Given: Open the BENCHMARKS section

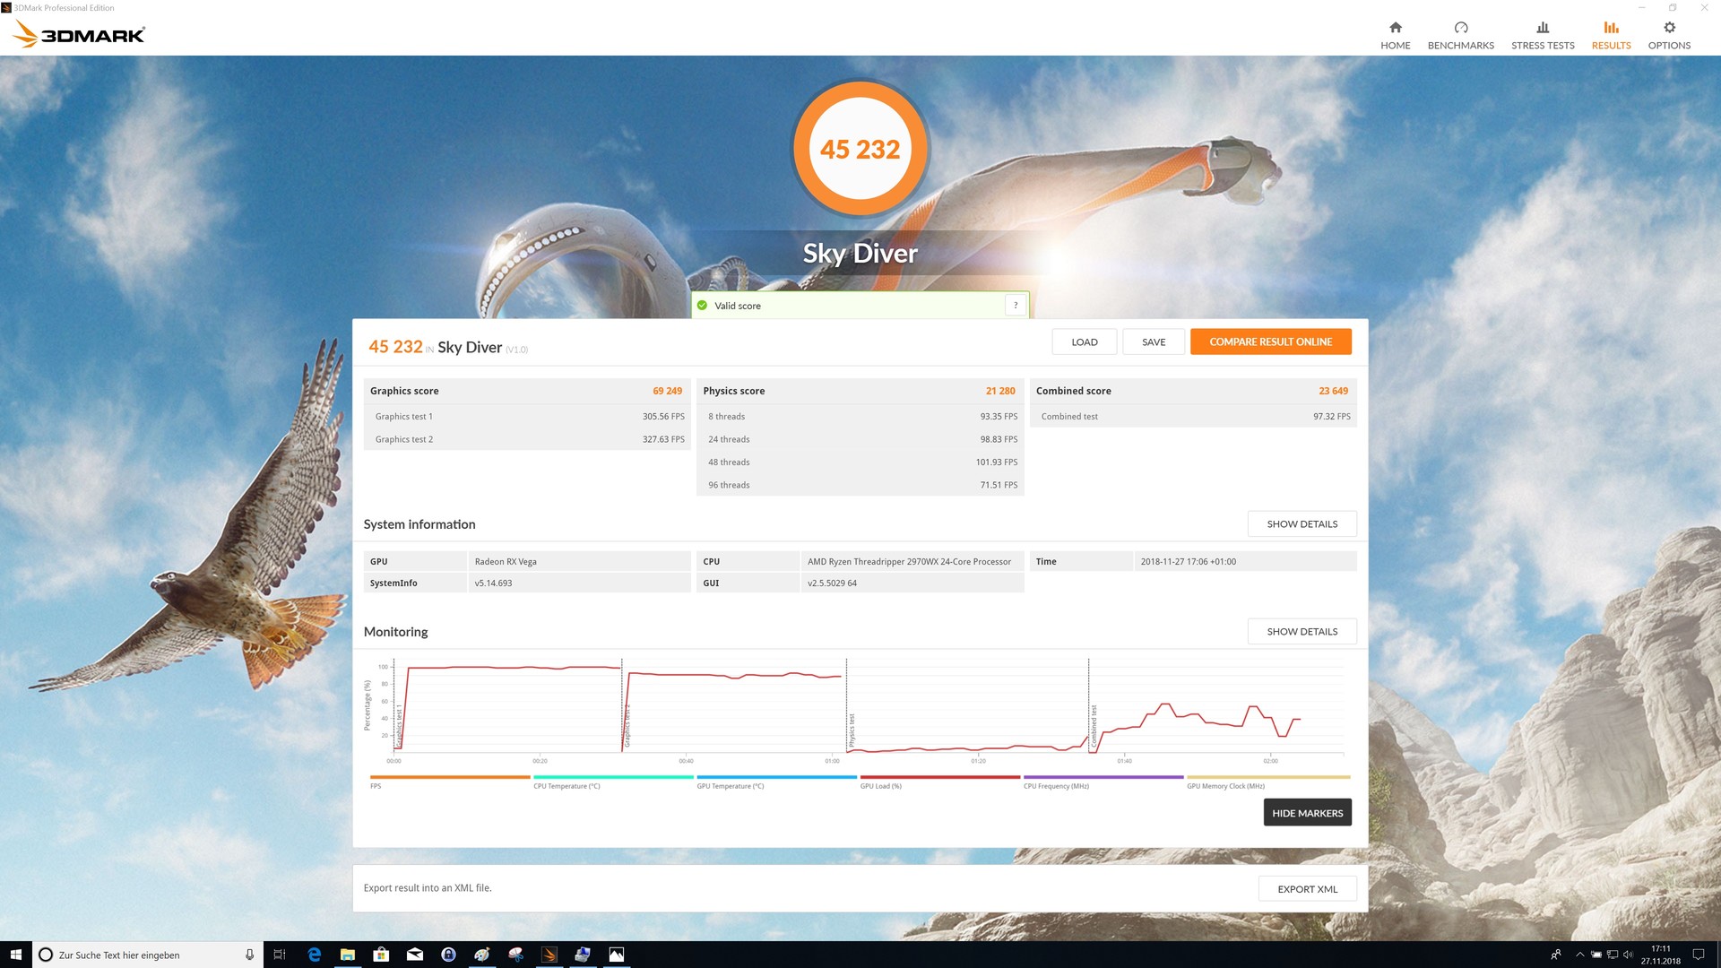Looking at the screenshot, I should coord(1460,35).
